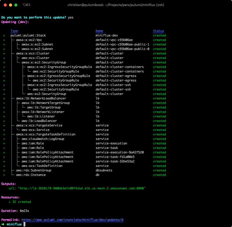232x227 pixels.
Task: Click the Type column header
Action: coord(14,31)
